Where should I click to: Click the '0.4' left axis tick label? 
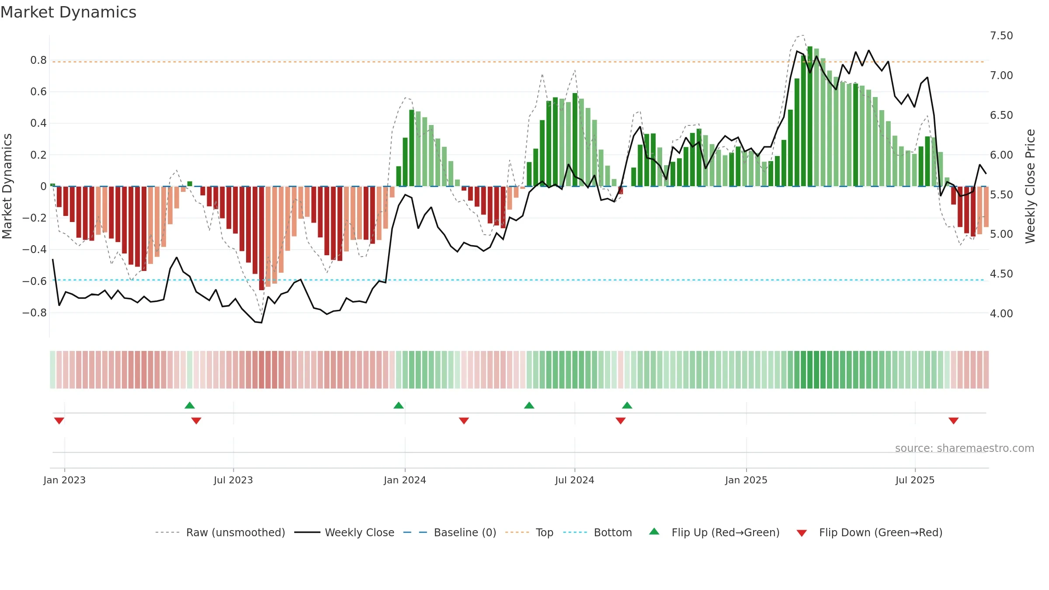[x=38, y=123]
